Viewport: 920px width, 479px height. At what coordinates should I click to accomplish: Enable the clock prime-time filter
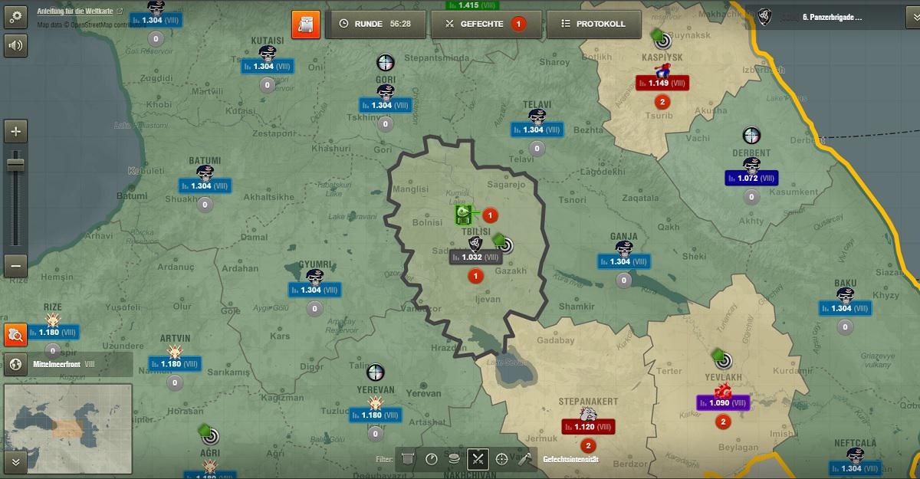432,459
